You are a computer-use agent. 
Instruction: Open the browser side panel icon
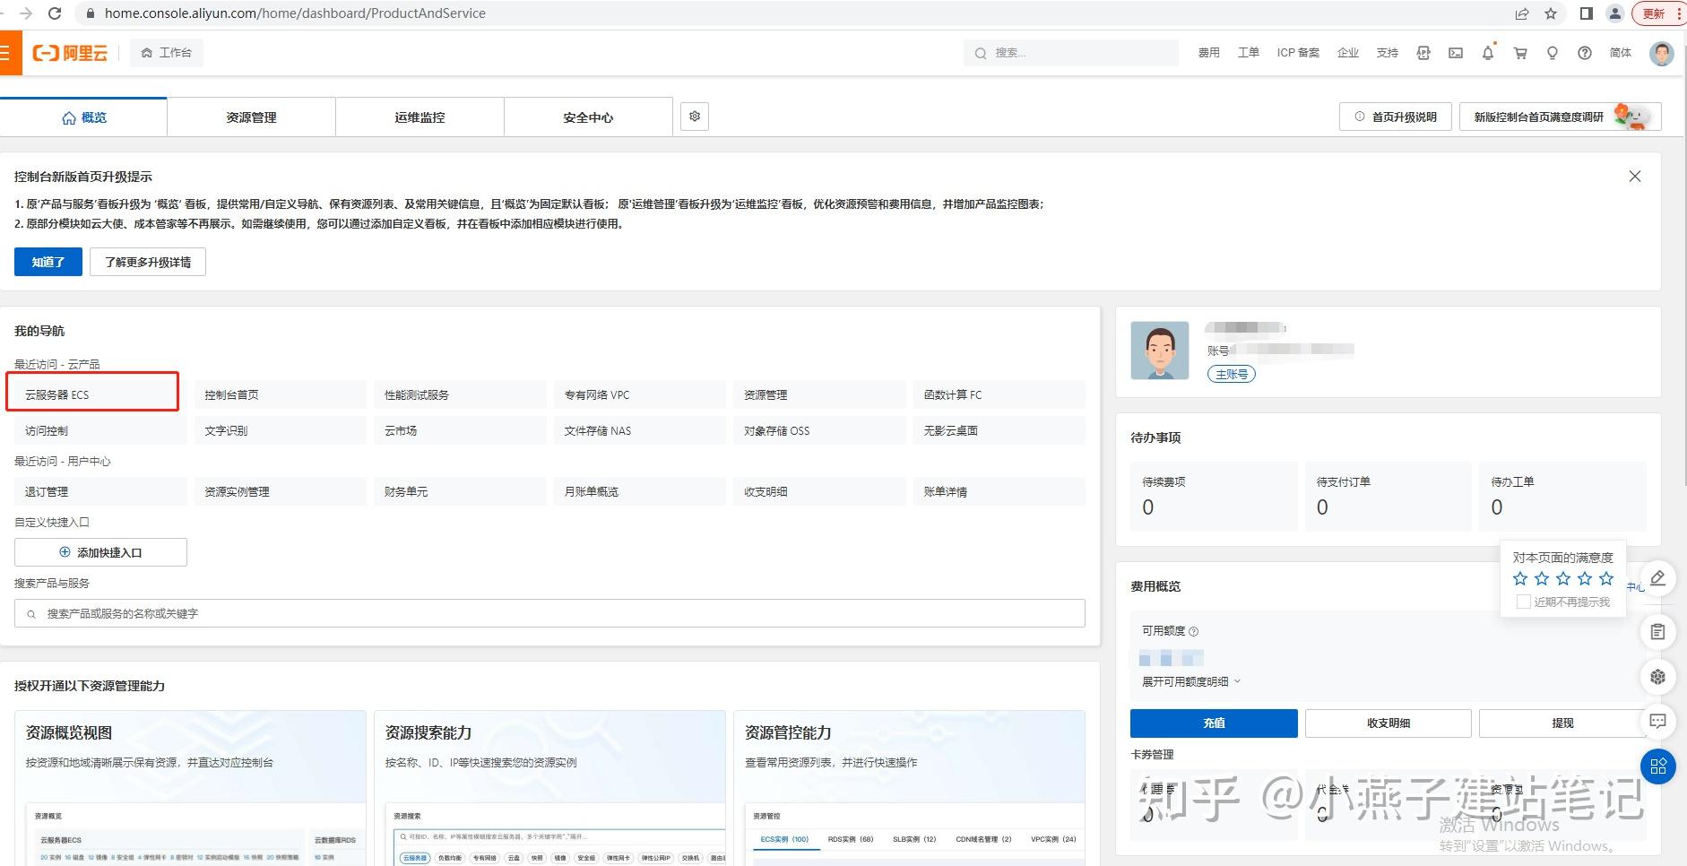1587,13
